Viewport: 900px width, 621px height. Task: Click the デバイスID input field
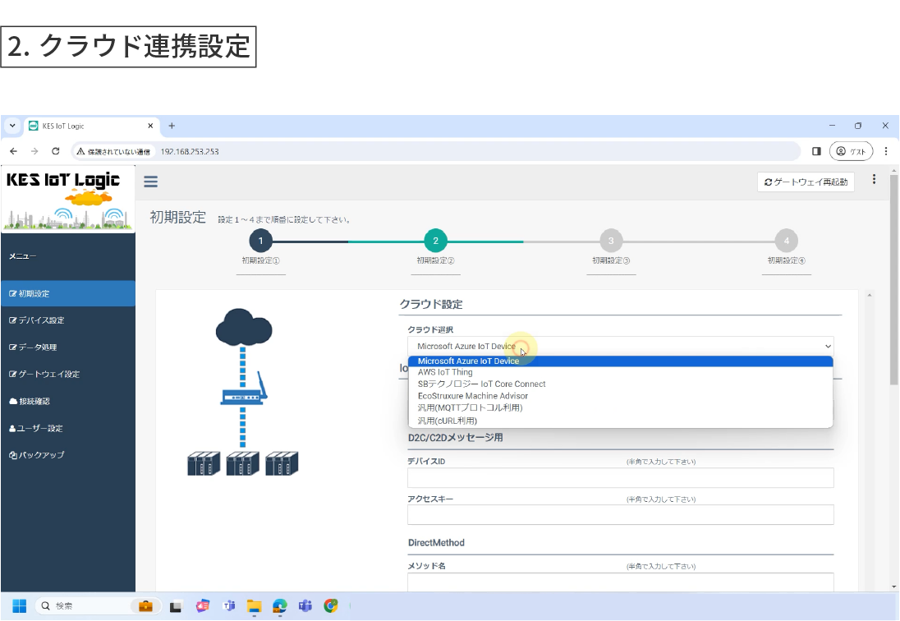(x=621, y=477)
